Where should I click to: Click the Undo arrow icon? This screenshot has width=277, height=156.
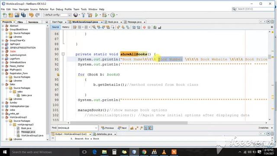[31, 15]
